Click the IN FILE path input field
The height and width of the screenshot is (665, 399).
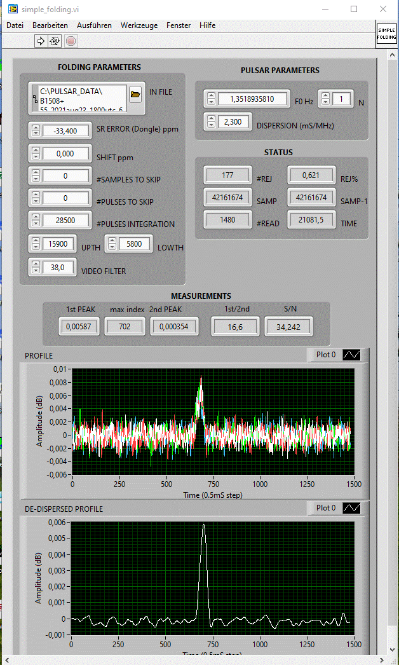[82, 99]
